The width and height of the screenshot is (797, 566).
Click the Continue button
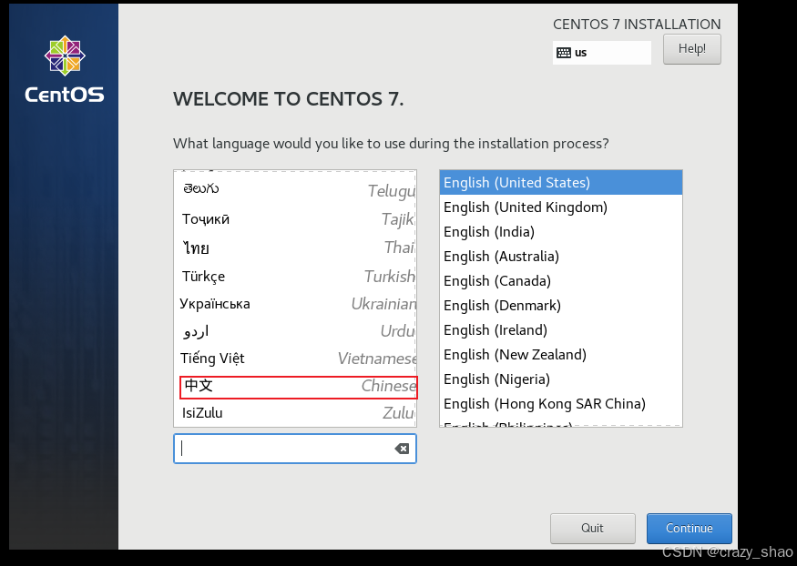point(690,529)
